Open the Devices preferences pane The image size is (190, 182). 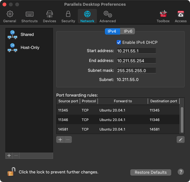coord(50,17)
